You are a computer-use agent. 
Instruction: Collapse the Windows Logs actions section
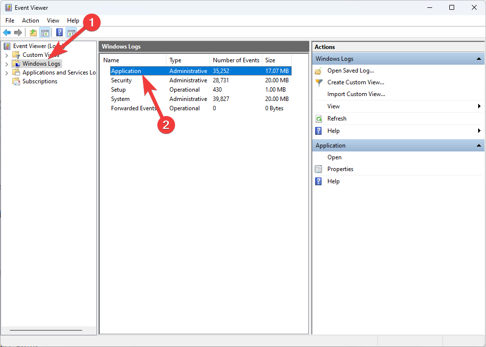coord(478,59)
